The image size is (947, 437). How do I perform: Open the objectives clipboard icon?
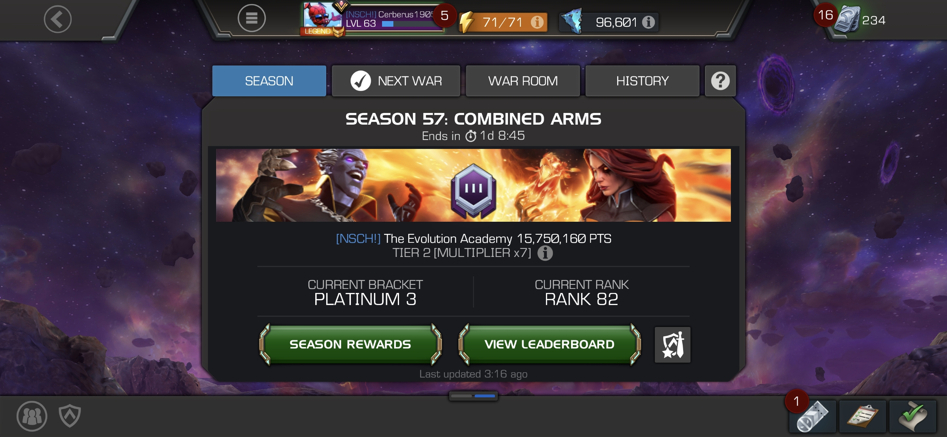point(862,416)
